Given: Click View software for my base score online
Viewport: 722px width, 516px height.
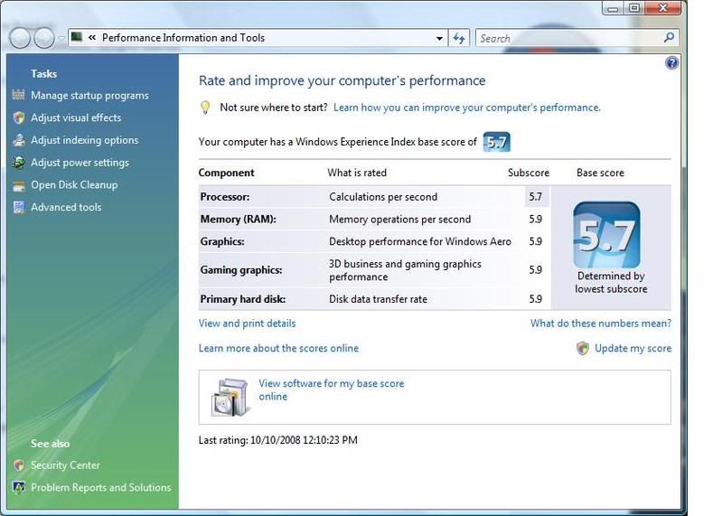Looking at the screenshot, I should pyautogui.click(x=331, y=389).
